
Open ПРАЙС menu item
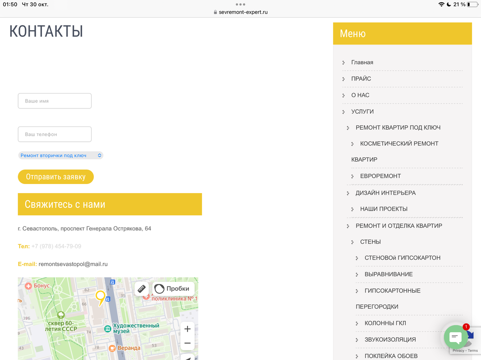361,79
